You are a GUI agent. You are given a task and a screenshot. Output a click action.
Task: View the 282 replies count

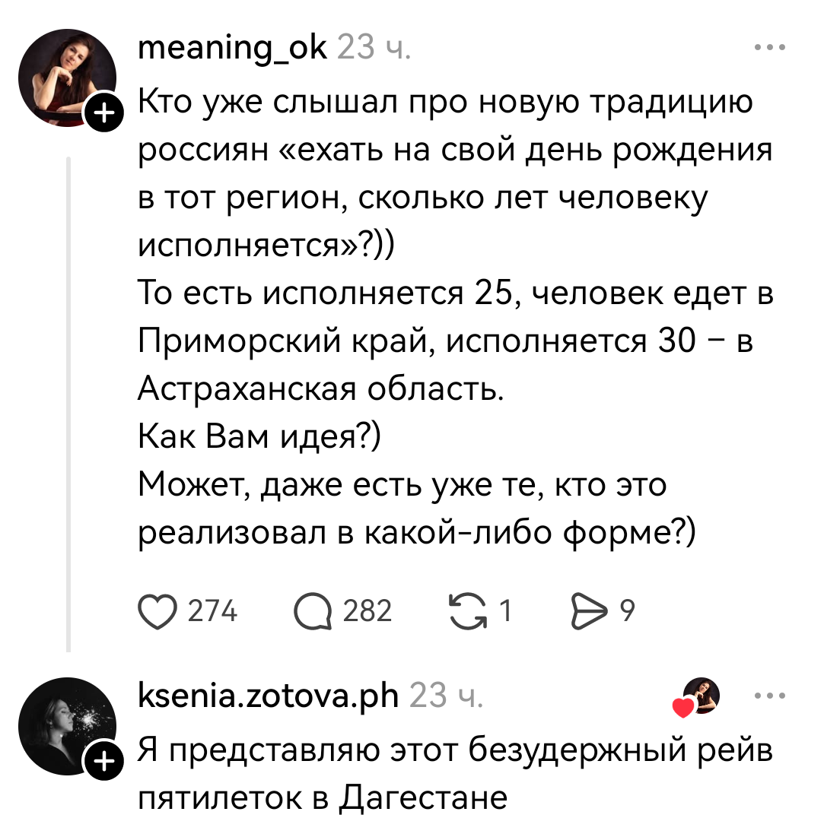coord(367,610)
